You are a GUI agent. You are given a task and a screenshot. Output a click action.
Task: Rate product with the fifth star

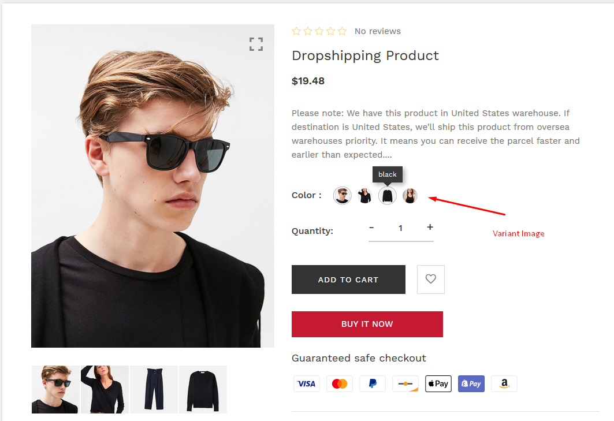[x=343, y=31]
